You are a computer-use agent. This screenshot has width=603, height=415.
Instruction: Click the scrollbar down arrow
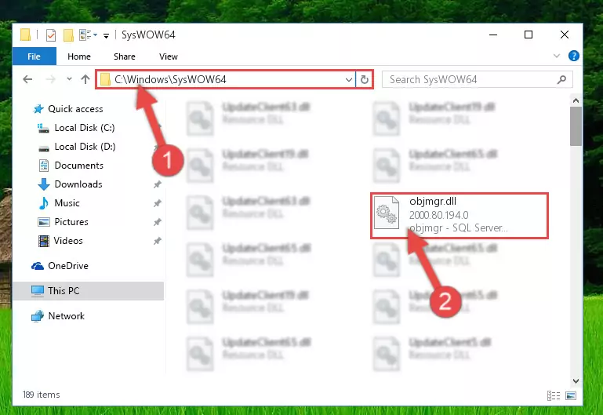[576, 381]
